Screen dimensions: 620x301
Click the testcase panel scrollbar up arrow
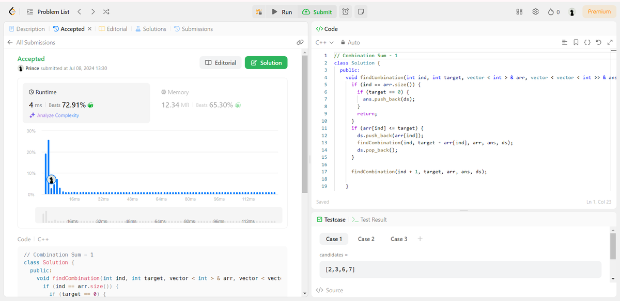coord(613,230)
